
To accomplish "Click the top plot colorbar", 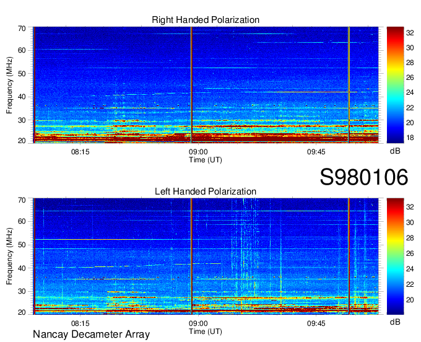I will 395,85.
